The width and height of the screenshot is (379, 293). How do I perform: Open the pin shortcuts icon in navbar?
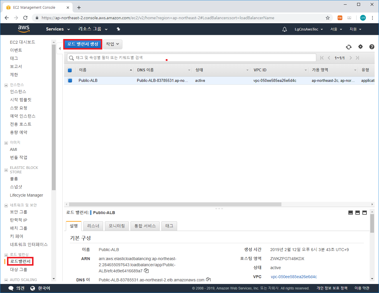[x=118, y=29]
